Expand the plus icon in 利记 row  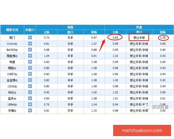tap(30, 92)
